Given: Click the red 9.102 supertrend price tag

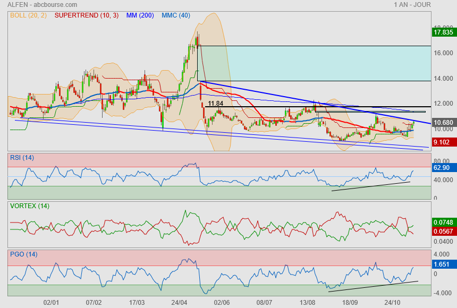Looking at the screenshot, I should (442, 142).
